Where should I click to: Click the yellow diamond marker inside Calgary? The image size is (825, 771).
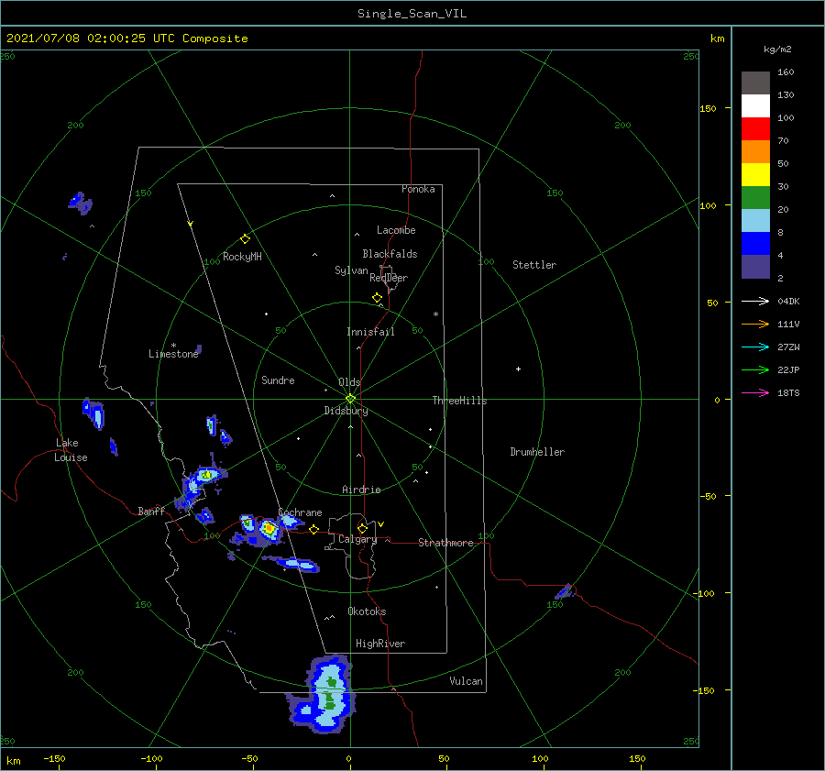click(362, 528)
